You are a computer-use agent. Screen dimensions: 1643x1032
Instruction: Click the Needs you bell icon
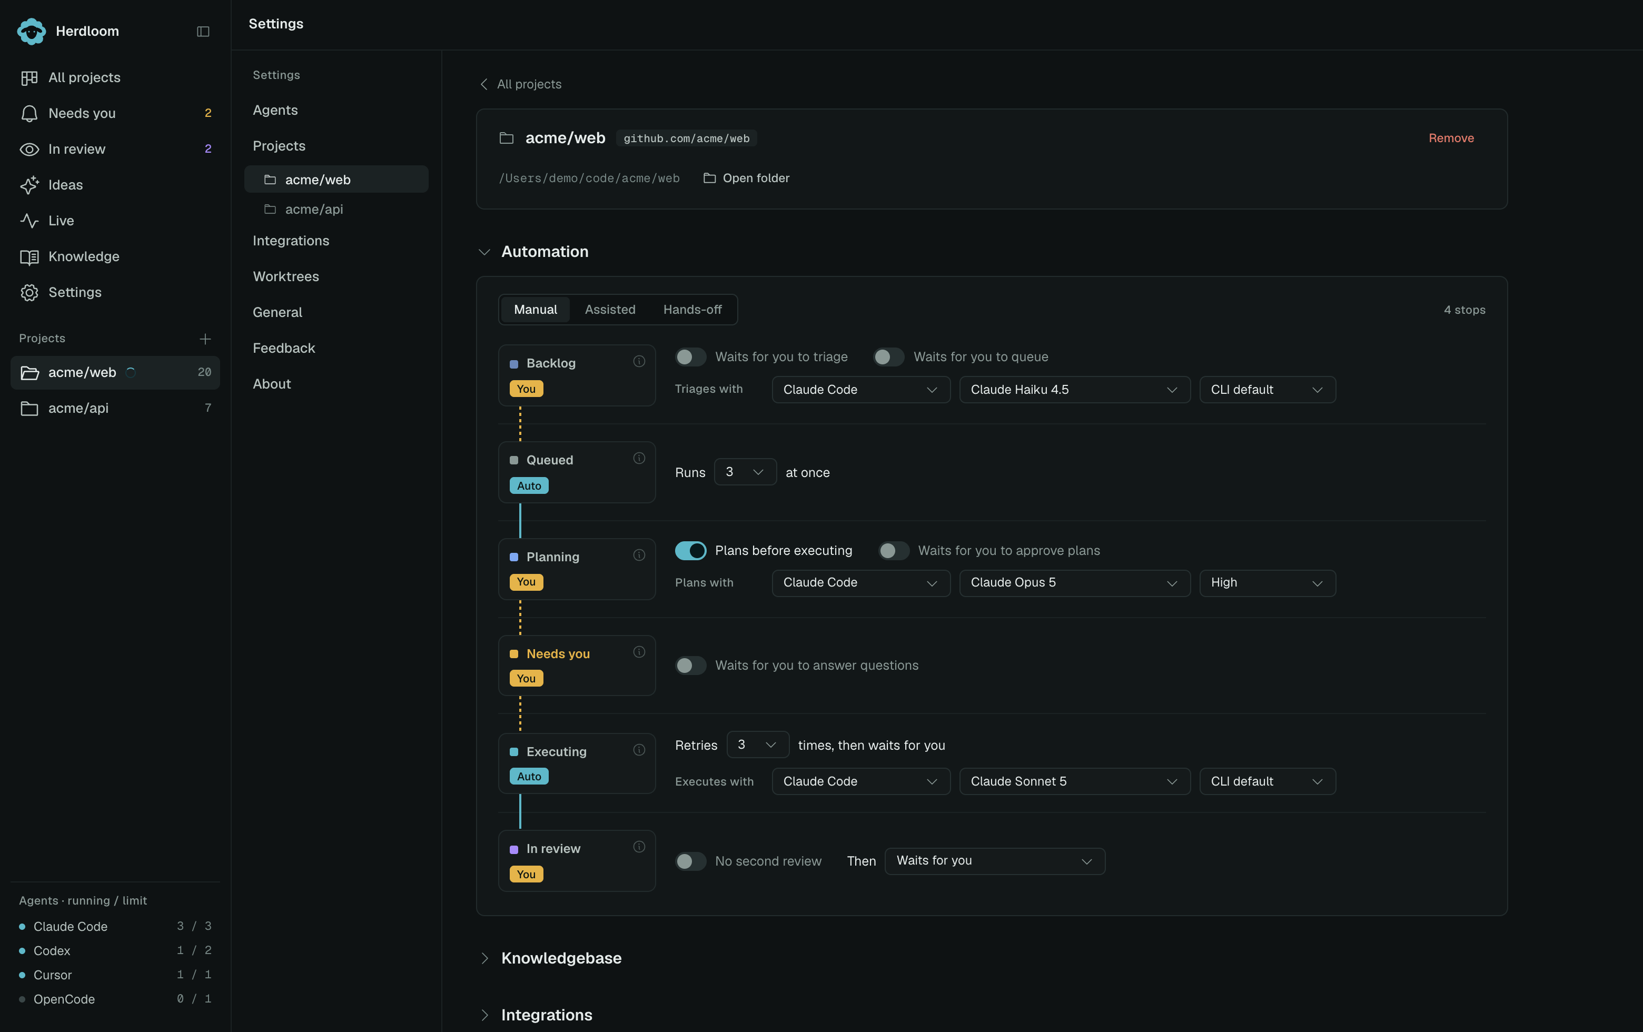[x=29, y=113]
